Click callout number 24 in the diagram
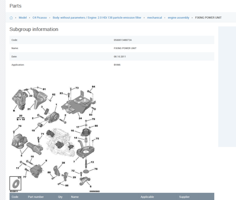The width and height of the screenshot is (236, 200). 80,118
